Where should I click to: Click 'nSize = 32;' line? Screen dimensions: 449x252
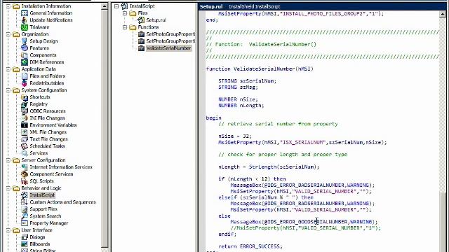tap(235, 136)
